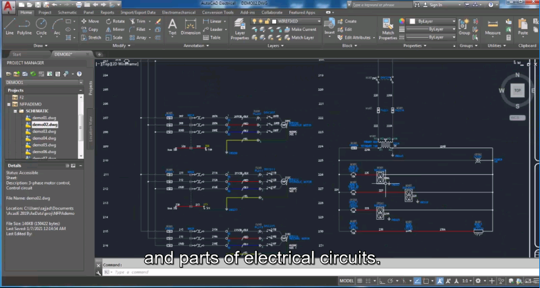The image size is (540, 288).
Task: Expand the Layers panel flyout
Action: tap(276, 45)
